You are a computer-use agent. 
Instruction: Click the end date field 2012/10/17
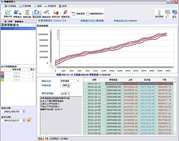point(12,120)
